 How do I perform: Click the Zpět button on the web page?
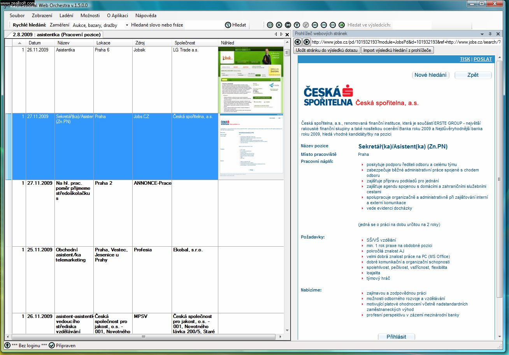point(473,75)
